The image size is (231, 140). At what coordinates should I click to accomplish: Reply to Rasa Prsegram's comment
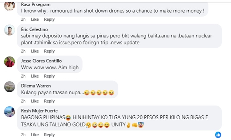(49, 19)
